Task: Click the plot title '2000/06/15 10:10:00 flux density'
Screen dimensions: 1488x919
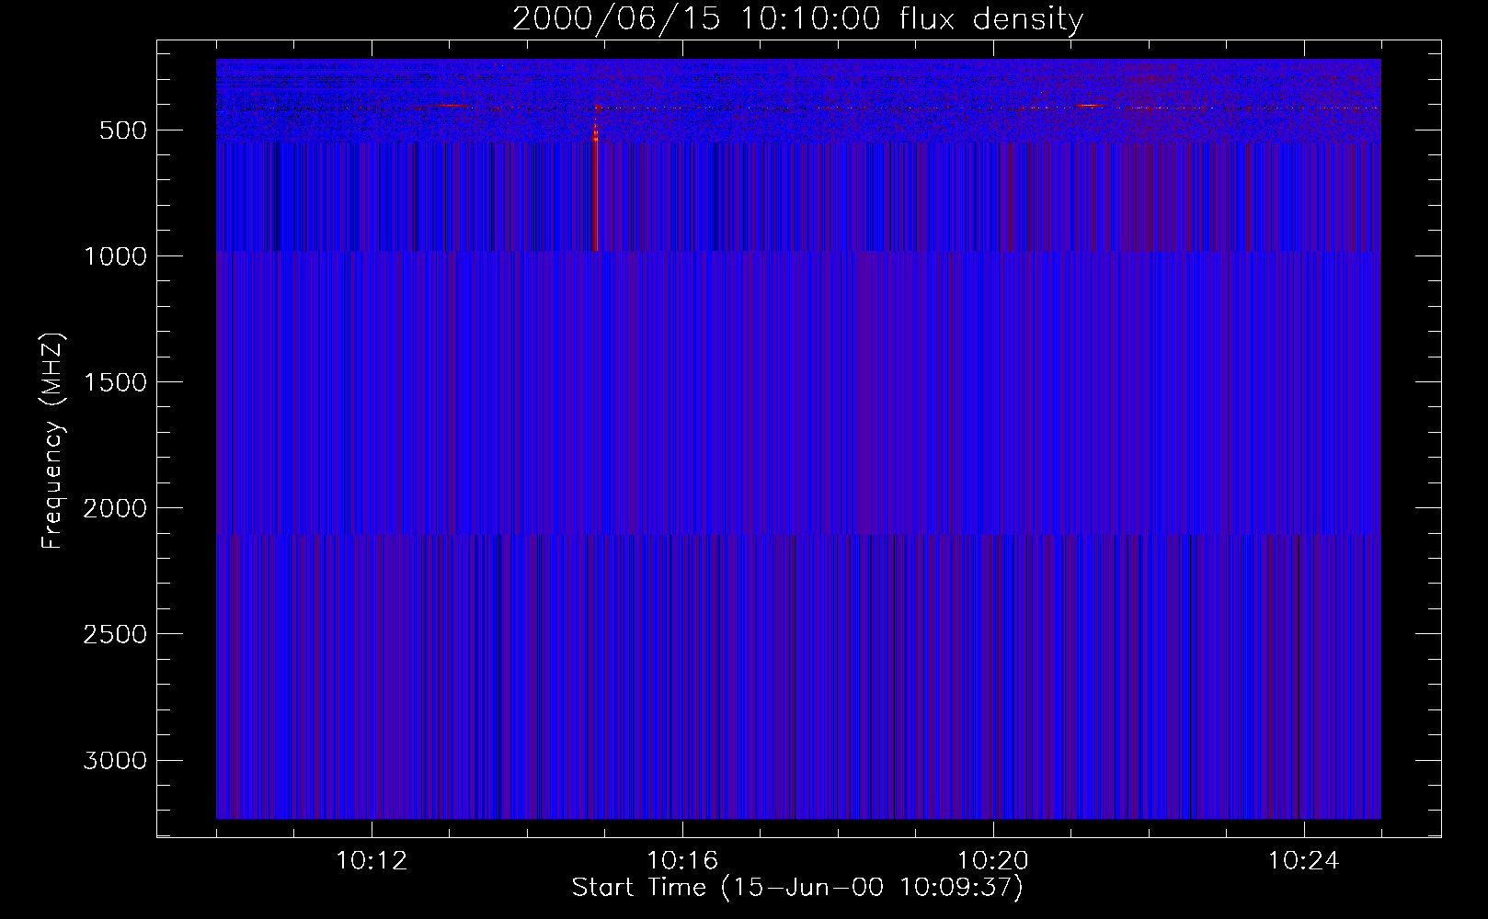Action: point(797,19)
